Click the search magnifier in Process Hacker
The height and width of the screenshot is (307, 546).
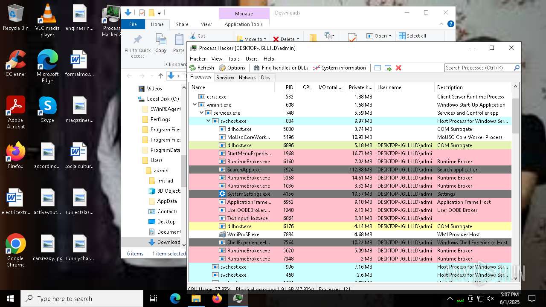[516, 68]
